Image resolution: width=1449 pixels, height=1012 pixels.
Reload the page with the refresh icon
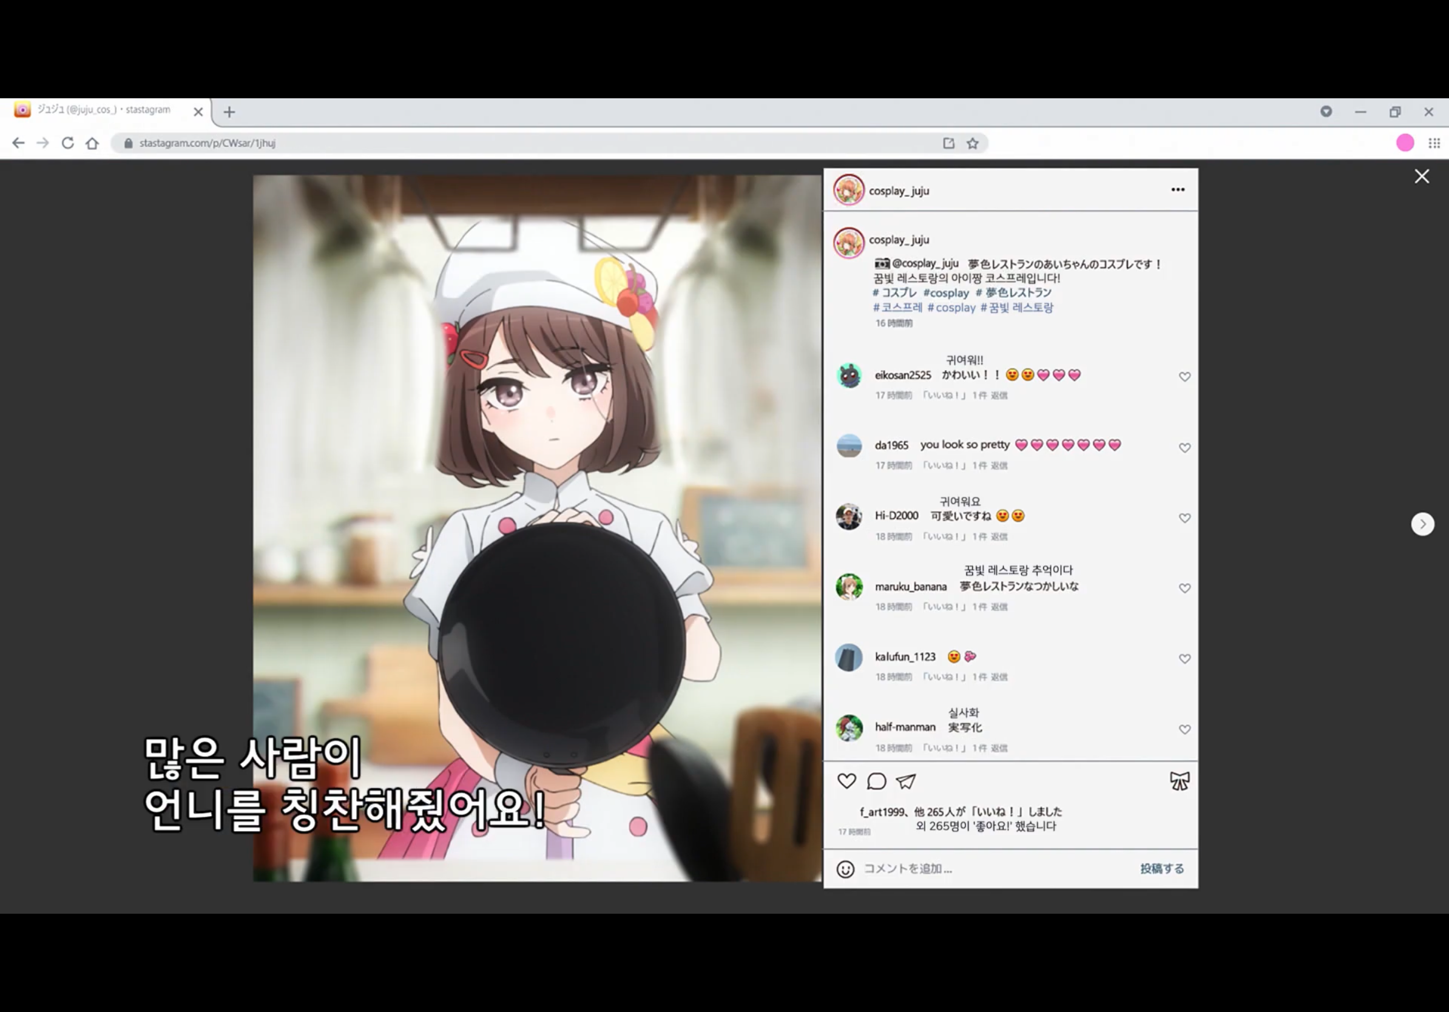tap(67, 143)
